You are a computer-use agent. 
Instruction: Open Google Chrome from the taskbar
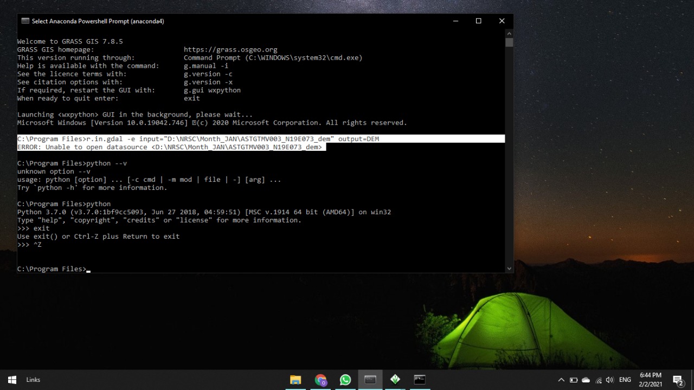320,380
